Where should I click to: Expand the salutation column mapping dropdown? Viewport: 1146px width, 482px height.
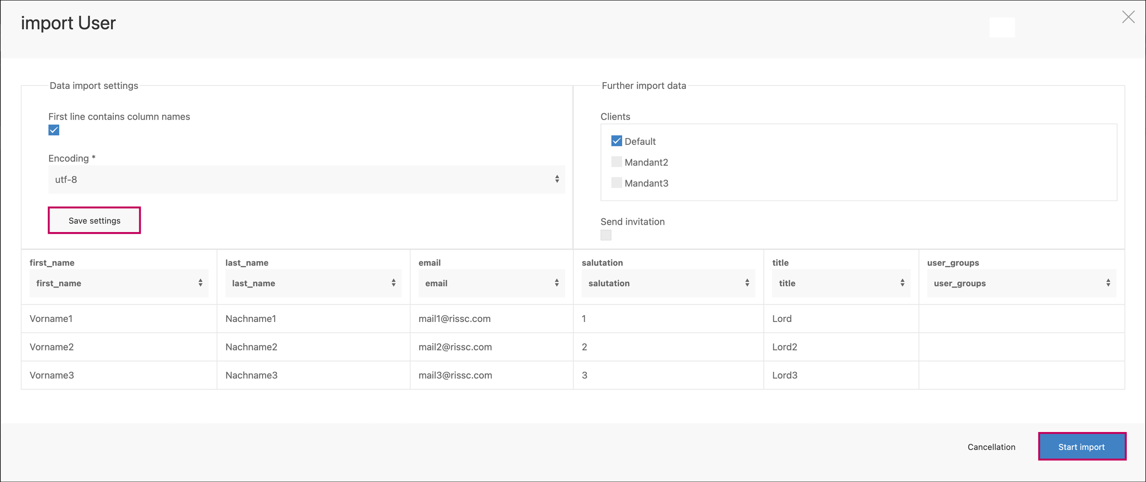668,283
